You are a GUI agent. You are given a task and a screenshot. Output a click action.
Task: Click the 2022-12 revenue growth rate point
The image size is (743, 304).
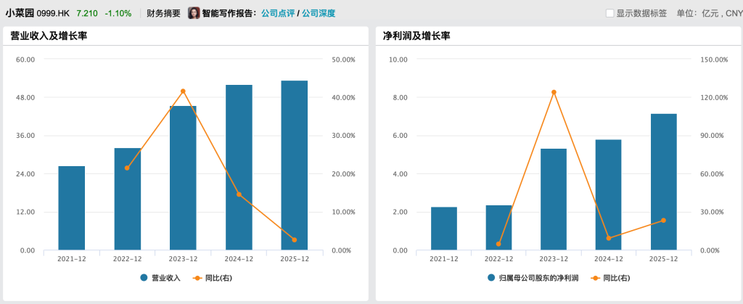tap(127, 168)
